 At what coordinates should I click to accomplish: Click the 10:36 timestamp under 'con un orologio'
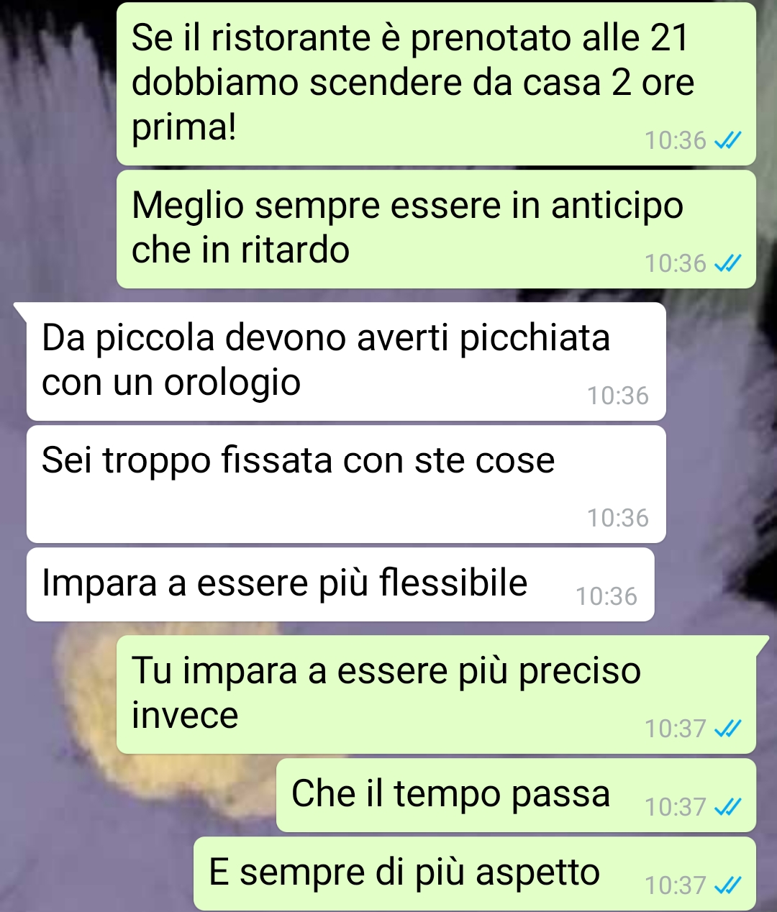tap(618, 396)
